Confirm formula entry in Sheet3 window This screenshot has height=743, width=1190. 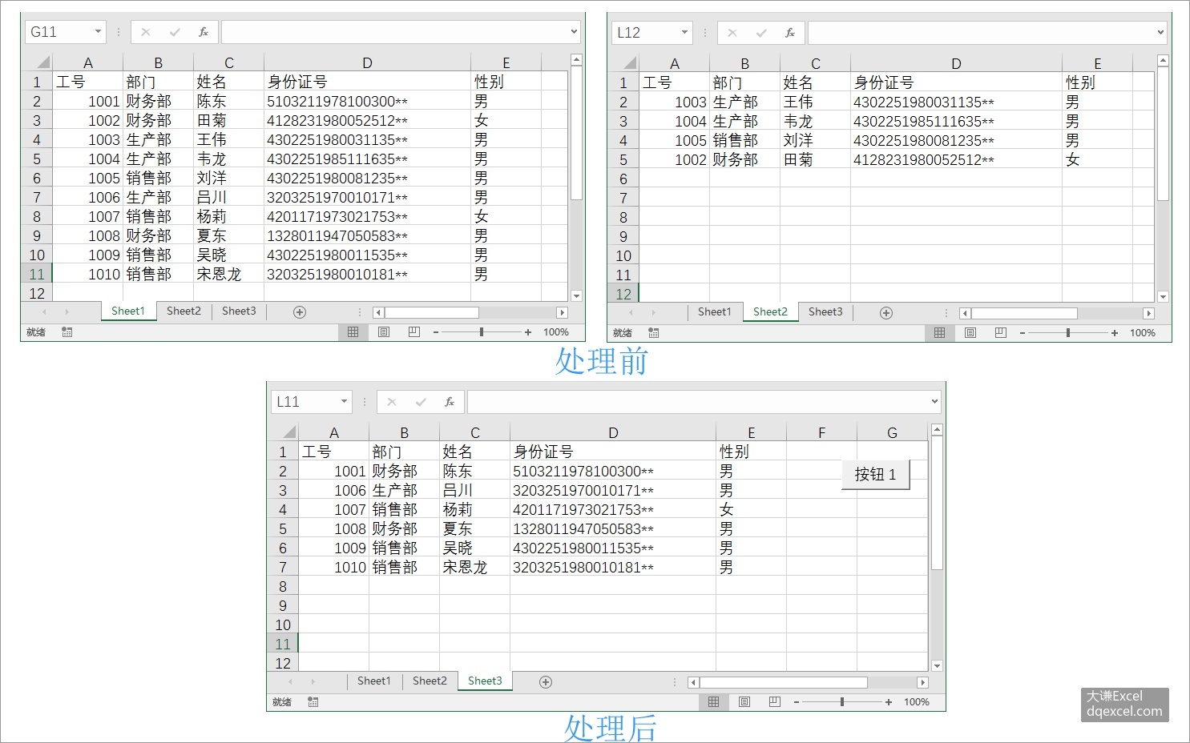click(x=421, y=402)
